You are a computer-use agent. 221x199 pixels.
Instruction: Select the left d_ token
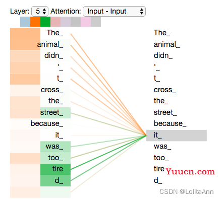pos(56,181)
